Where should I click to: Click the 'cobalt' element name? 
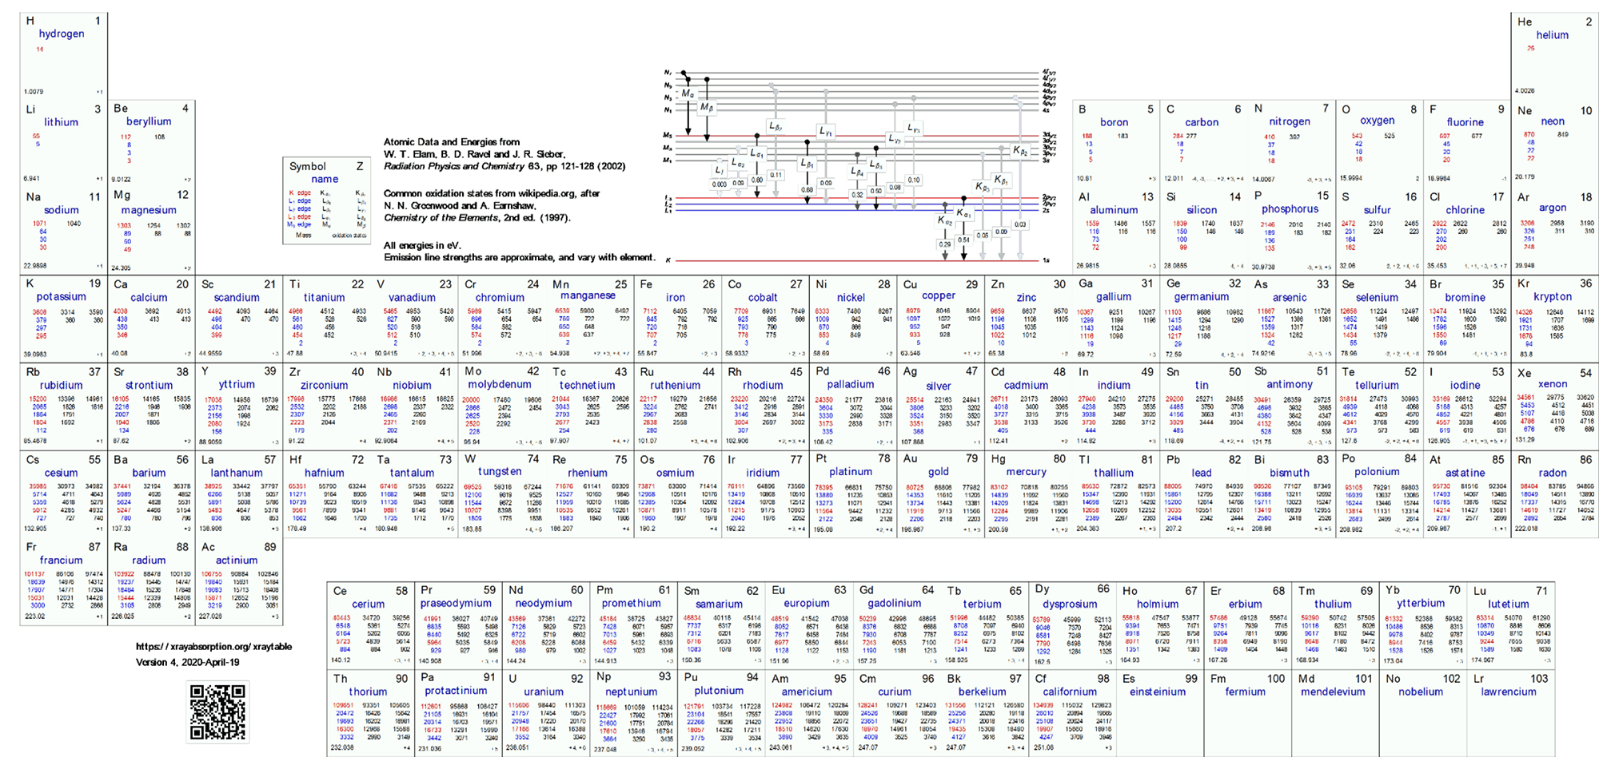click(x=763, y=298)
